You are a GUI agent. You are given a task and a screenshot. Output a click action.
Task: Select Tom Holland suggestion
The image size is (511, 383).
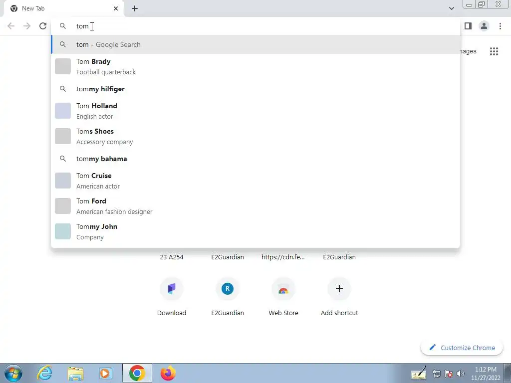(255, 111)
